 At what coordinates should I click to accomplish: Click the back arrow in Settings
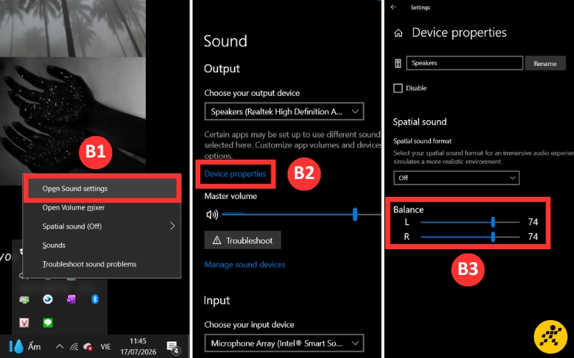click(x=393, y=7)
